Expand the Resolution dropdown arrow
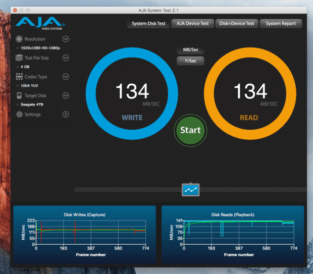313x274 pixels. [66, 39]
